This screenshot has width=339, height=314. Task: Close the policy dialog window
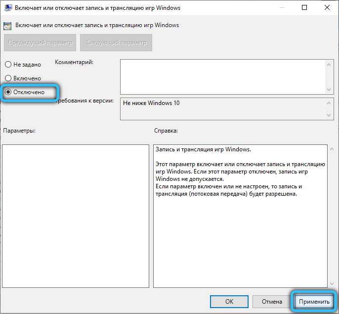pos(327,8)
